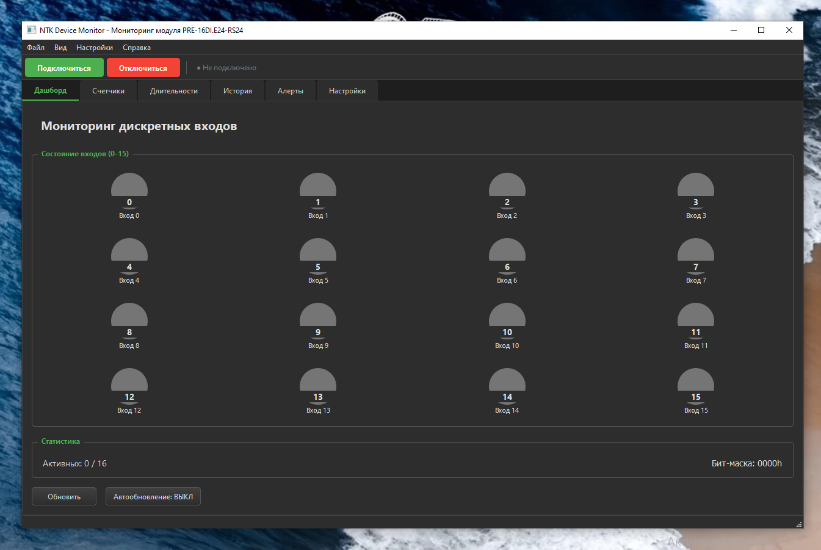Open the Справка help menu
Viewport: 821px width, 550px height.
(137, 48)
